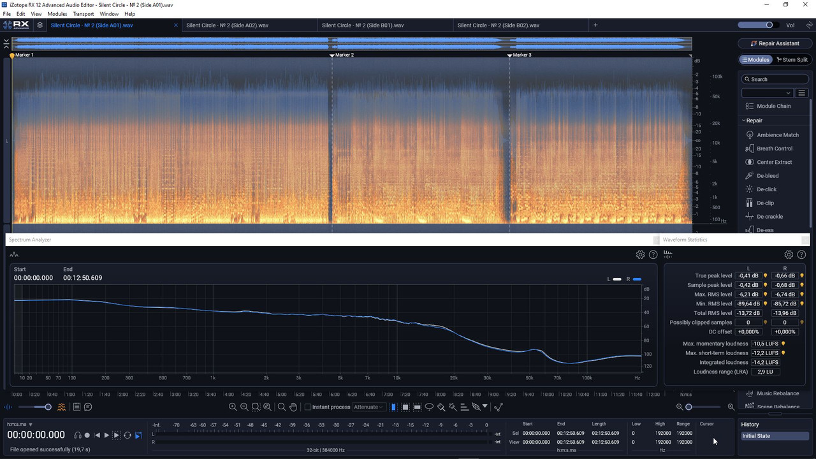Viewport: 816px width, 459px height.
Task: Click the zoom in magnifier icon
Action: (233, 407)
